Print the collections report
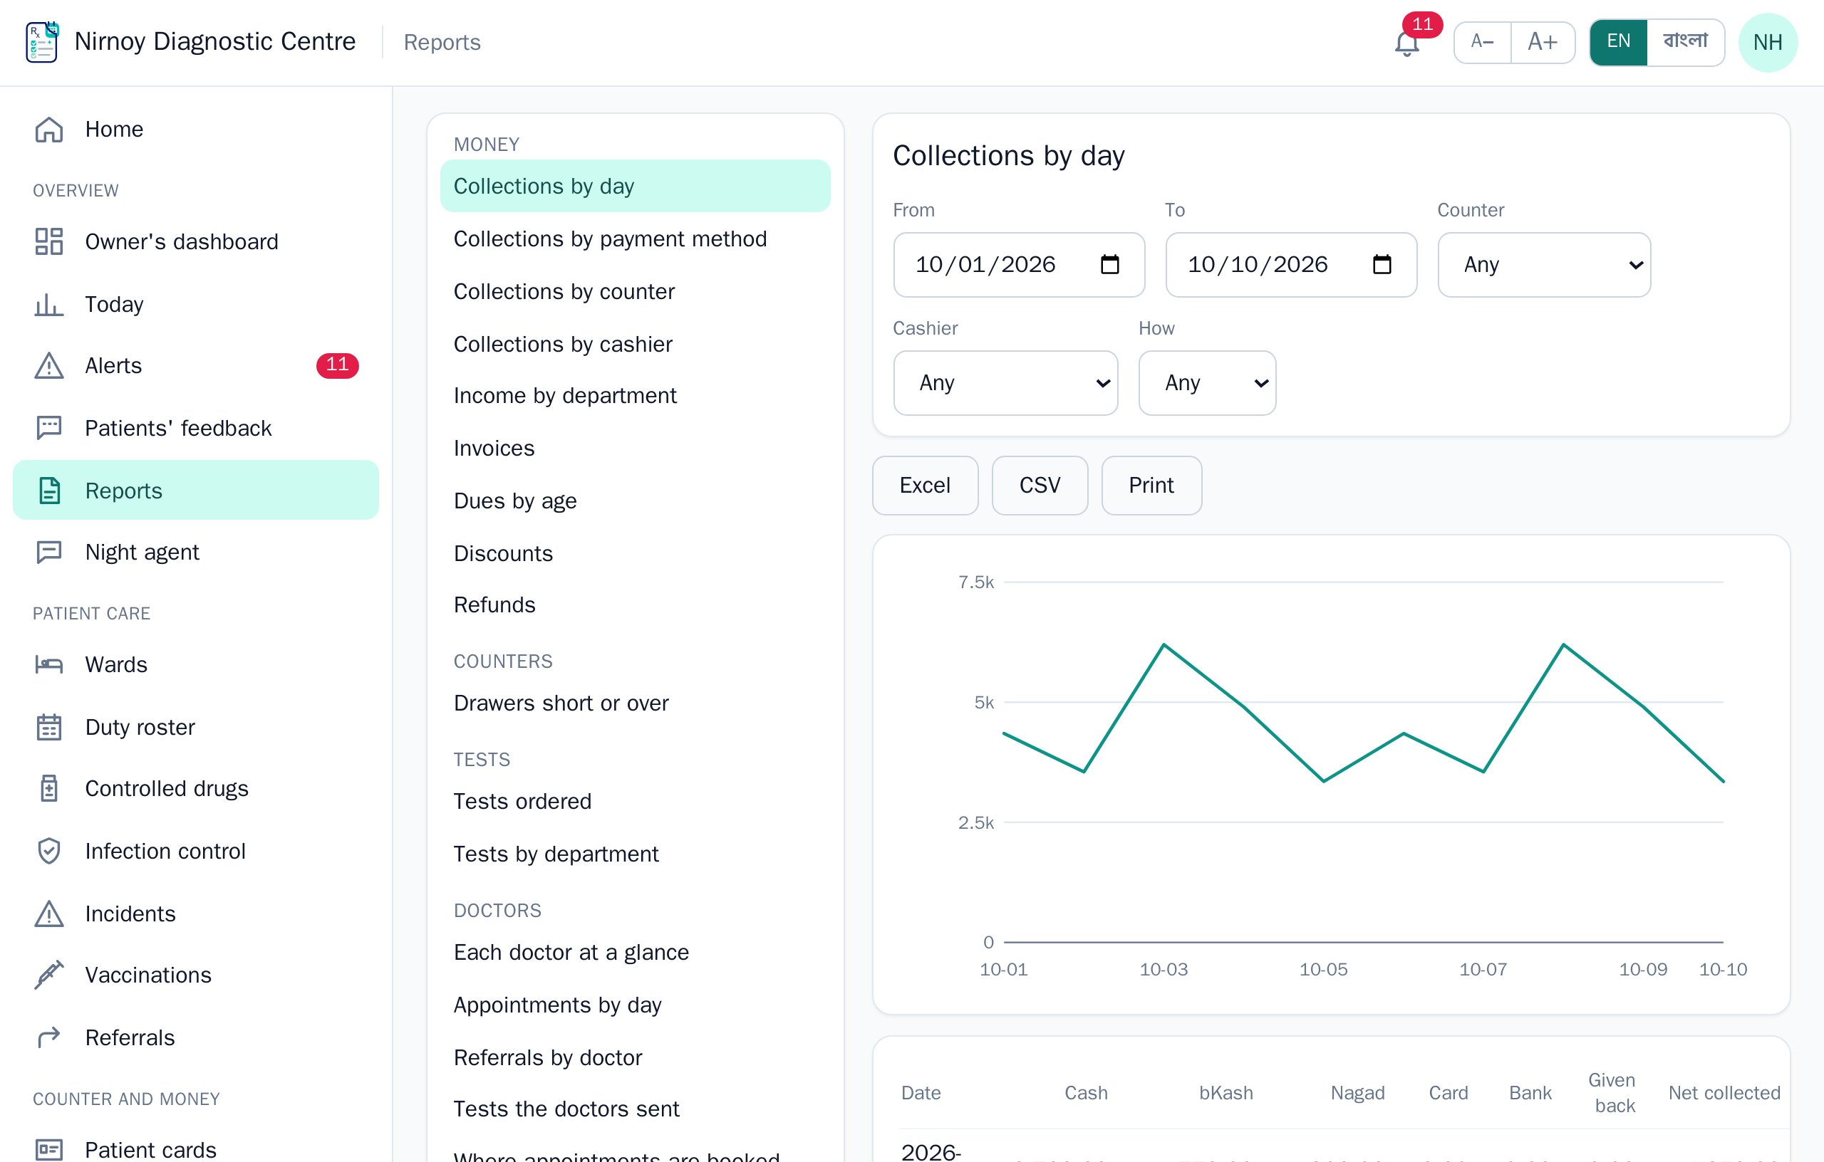 (x=1151, y=486)
